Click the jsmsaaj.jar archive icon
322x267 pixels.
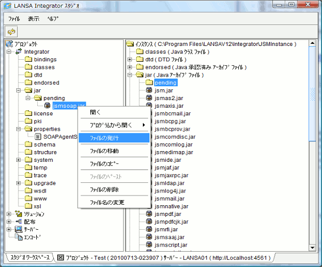click(x=149, y=237)
